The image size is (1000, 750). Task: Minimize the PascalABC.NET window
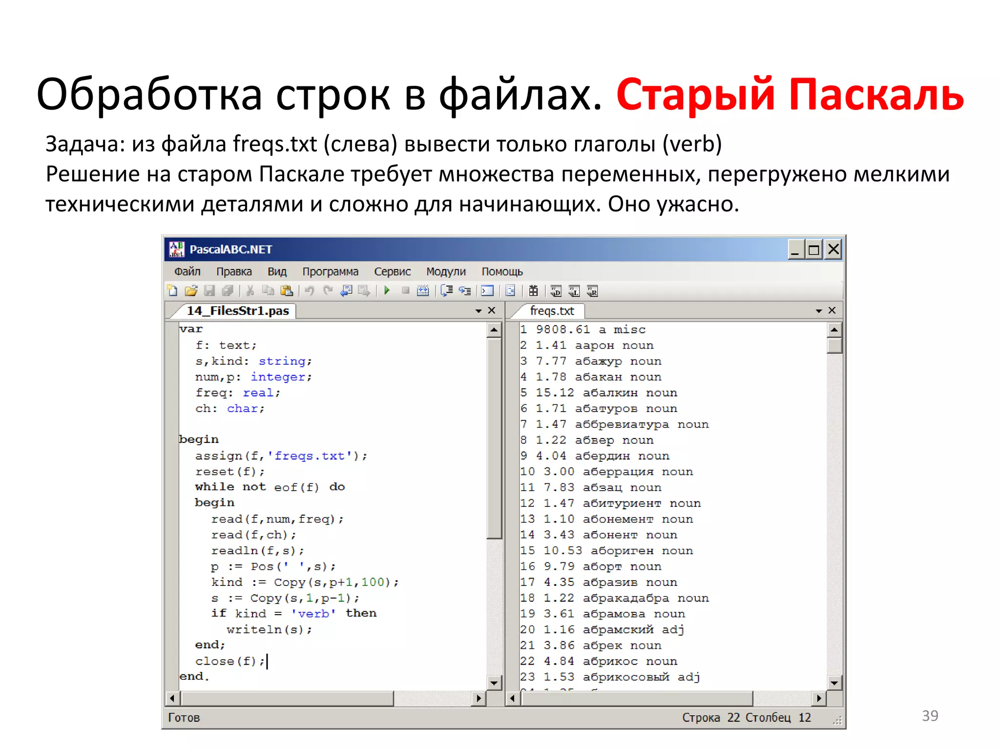click(795, 250)
